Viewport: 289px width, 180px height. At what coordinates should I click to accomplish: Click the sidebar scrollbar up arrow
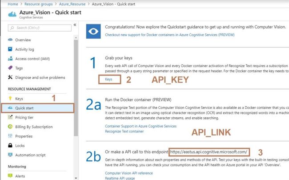pyautogui.click(x=76, y=38)
